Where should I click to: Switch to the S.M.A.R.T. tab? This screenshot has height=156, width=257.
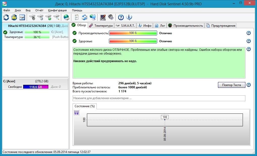point(125,25)
